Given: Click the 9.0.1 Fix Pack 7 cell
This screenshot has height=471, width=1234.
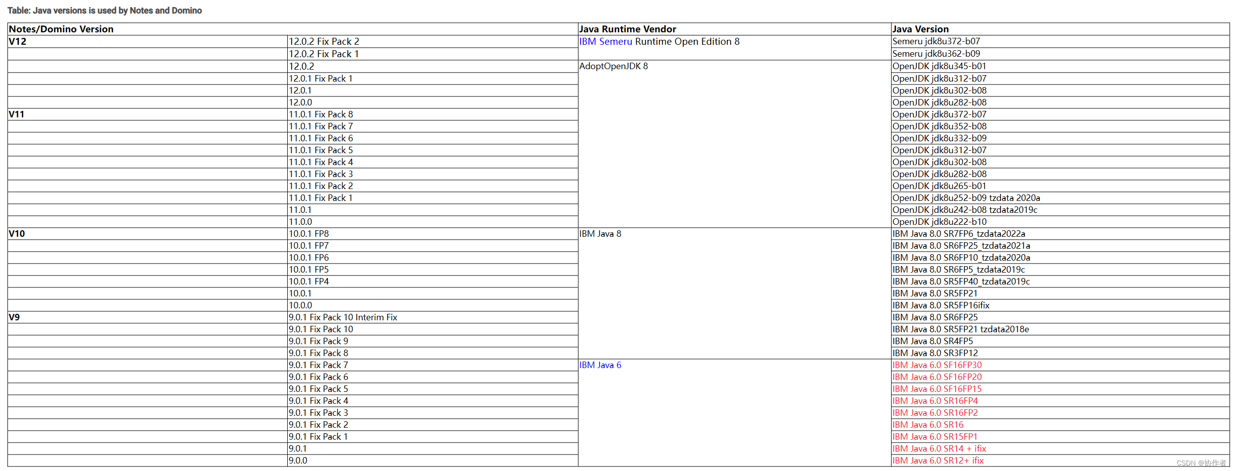Looking at the screenshot, I should click(x=433, y=365).
